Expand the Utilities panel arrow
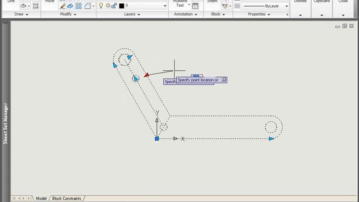Viewport: 359px width, 202px height. (x=300, y=15)
